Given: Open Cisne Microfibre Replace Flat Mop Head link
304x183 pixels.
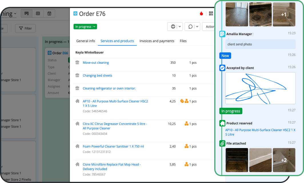Looking at the screenshot, I should (x=112, y=167).
